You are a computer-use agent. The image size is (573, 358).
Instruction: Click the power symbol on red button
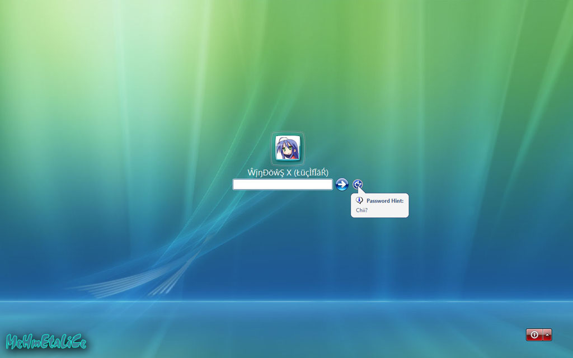coord(534,335)
